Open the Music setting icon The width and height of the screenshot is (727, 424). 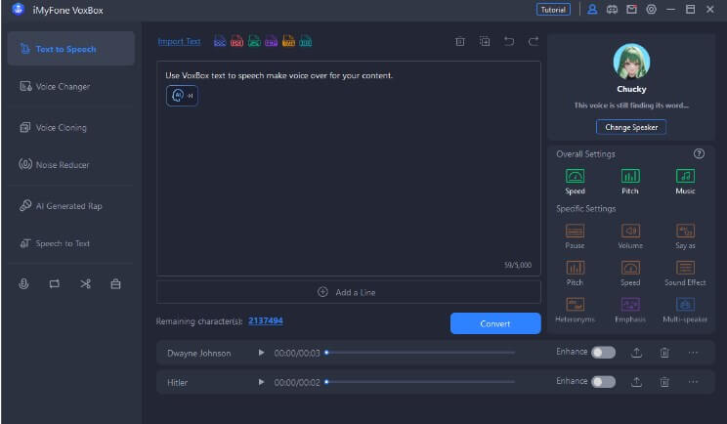coord(685,176)
